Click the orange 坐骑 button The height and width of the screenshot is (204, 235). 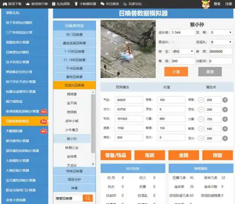(x=184, y=155)
